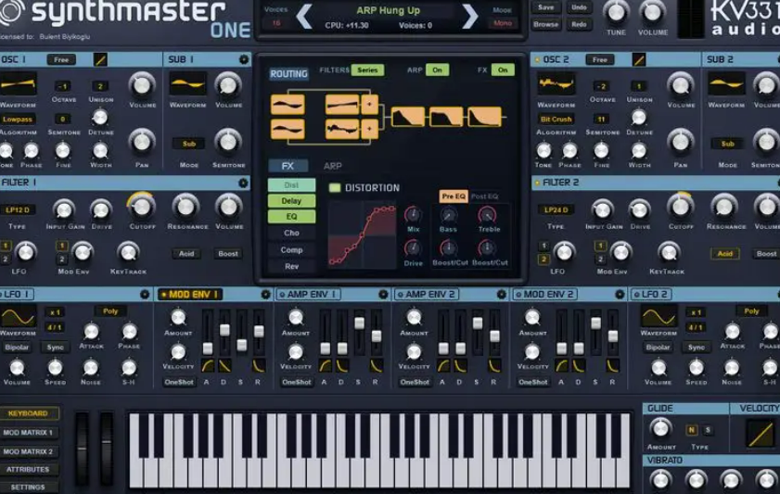The width and height of the screenshot is (780, 494).
Task: Open OSC 2 Bit Crush algorithm dropdown
Action: 556,120
